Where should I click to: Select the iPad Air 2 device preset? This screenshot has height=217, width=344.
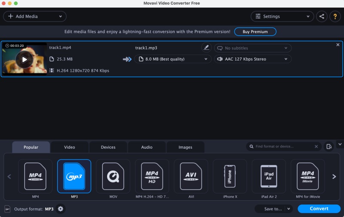click(269, 176)
